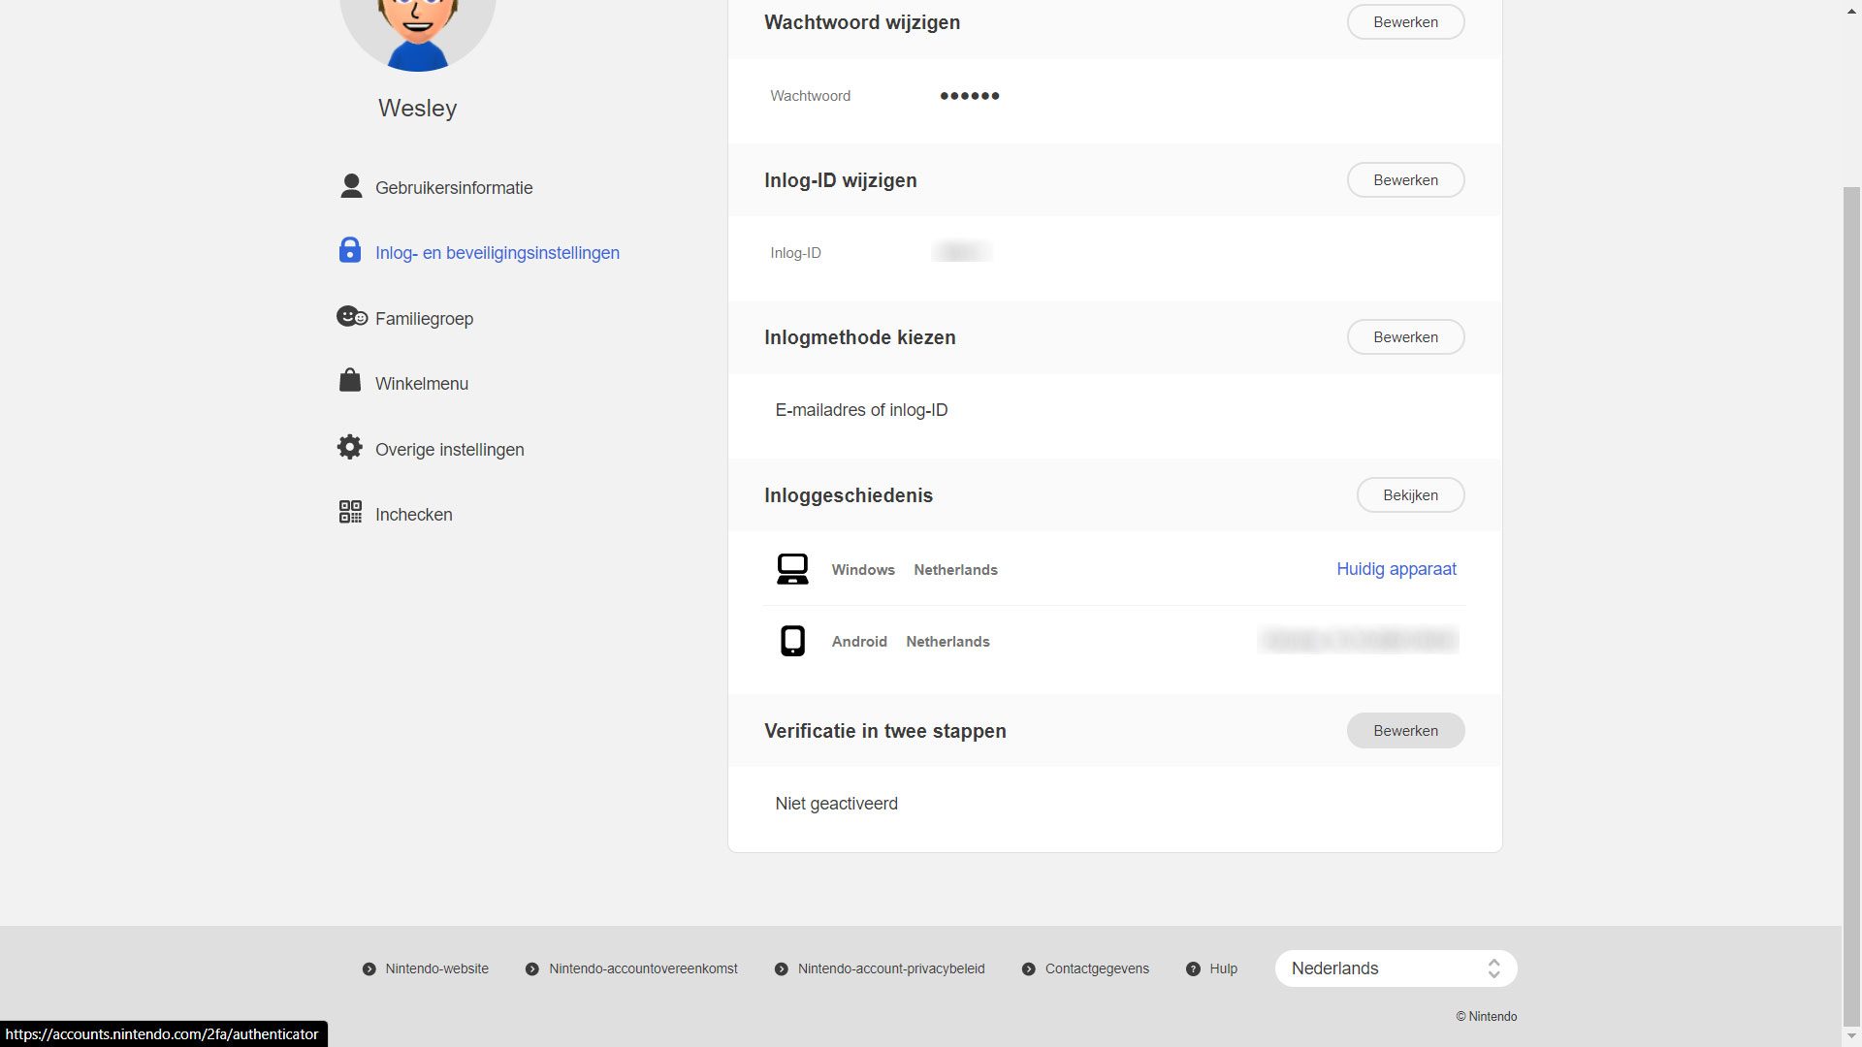The image size is (1862, 1047).
Task: Click the Winkelmenu bag icon in sidebar
Action: pyautogui.click(x=348, y=381)
